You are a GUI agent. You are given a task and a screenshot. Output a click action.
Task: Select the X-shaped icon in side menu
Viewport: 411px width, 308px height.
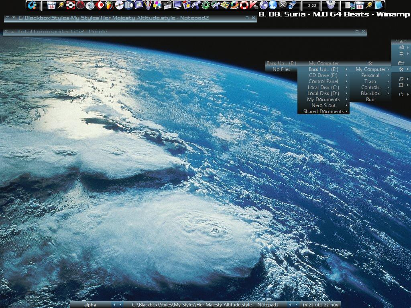pyautogui.click(x=401, y=85)
